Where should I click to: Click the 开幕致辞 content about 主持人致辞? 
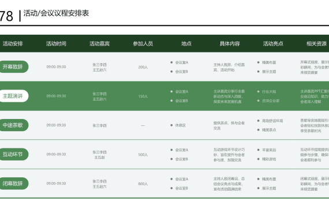coord(229,68)
